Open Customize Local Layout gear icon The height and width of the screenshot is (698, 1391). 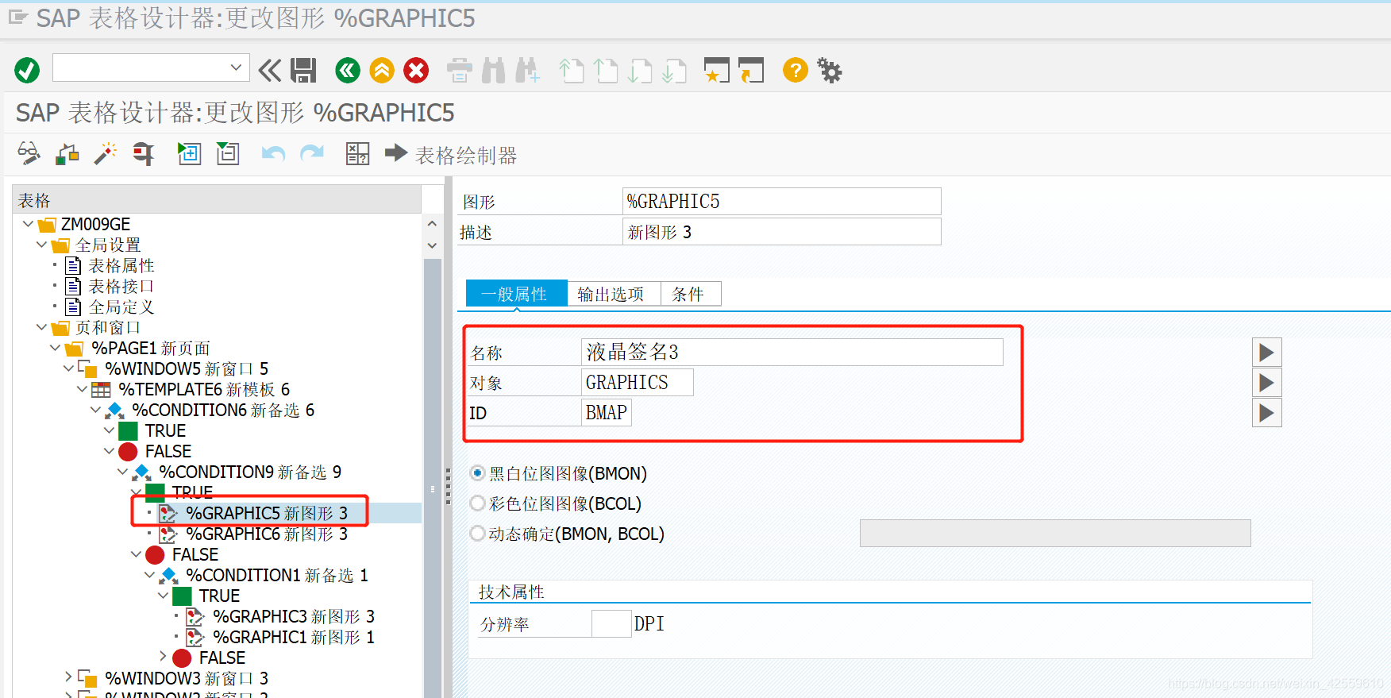tap(830, 70)
